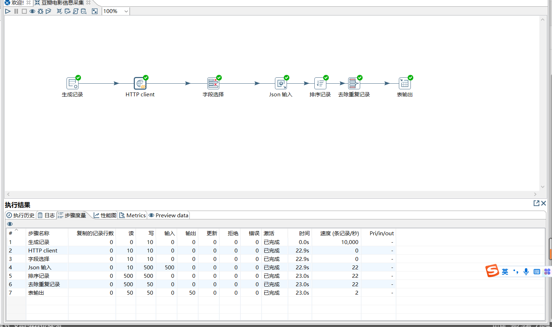Open the explore database icon
The width and height of the screenshot is (552, 327).
(84, 11)
